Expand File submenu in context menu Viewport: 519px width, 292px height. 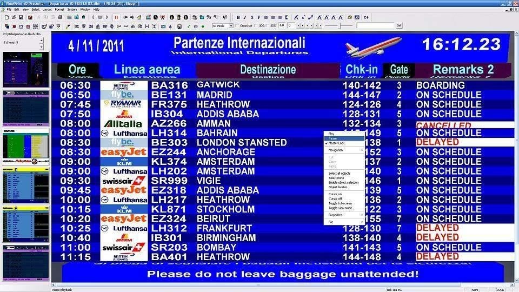[x=344, y=222]
